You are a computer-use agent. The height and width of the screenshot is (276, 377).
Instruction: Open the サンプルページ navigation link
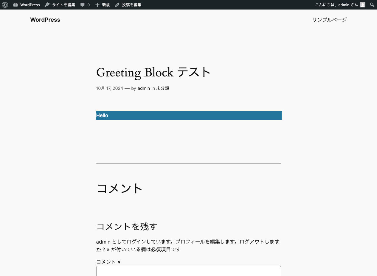pyautogui.click(x=330, y=20)
